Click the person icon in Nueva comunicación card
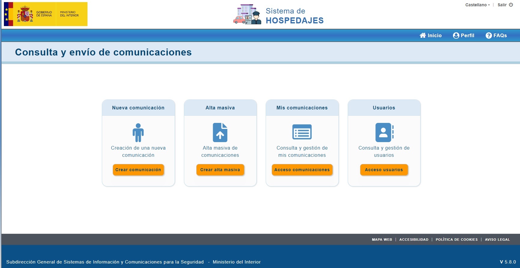 click(x=138, y=133)
